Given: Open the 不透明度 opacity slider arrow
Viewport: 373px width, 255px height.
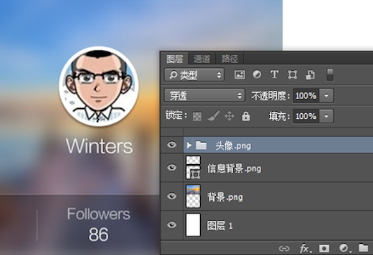Looking at the screenshot, I should click(326, 96).
